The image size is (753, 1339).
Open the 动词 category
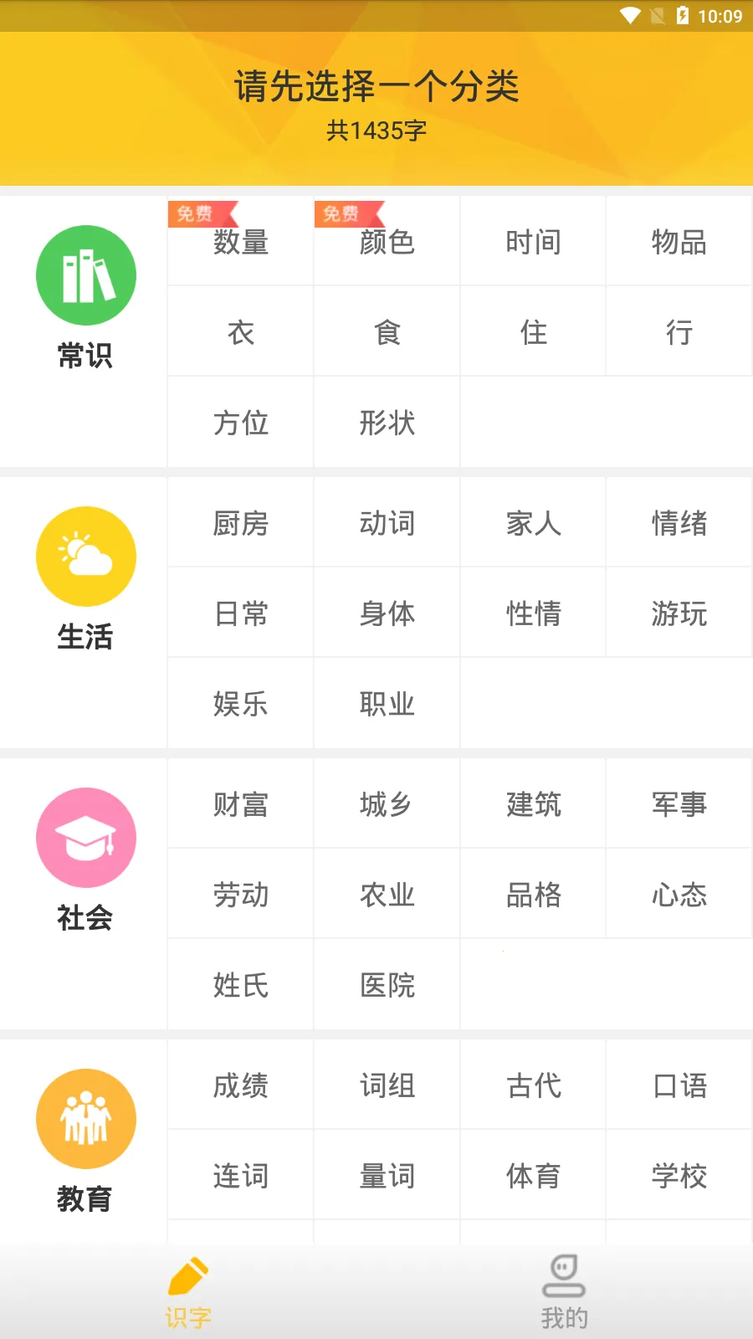point(387,523)
